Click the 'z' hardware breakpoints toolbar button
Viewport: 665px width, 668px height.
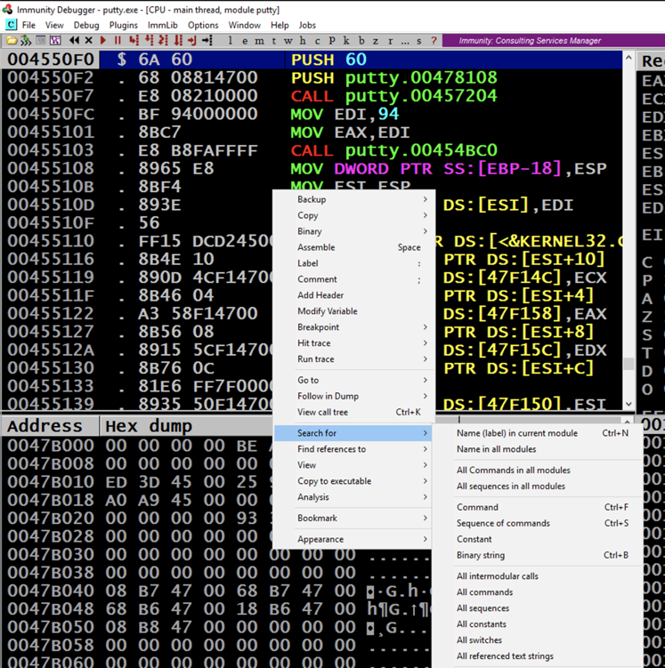click(376, 41)
